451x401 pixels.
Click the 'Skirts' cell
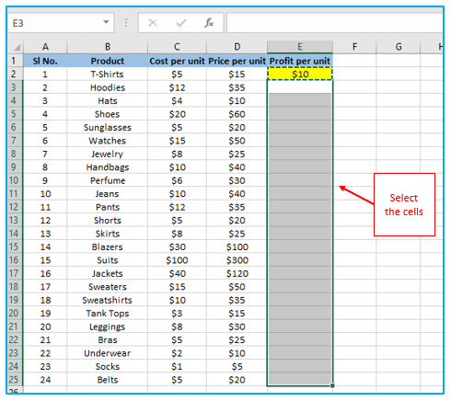[108, 234]
